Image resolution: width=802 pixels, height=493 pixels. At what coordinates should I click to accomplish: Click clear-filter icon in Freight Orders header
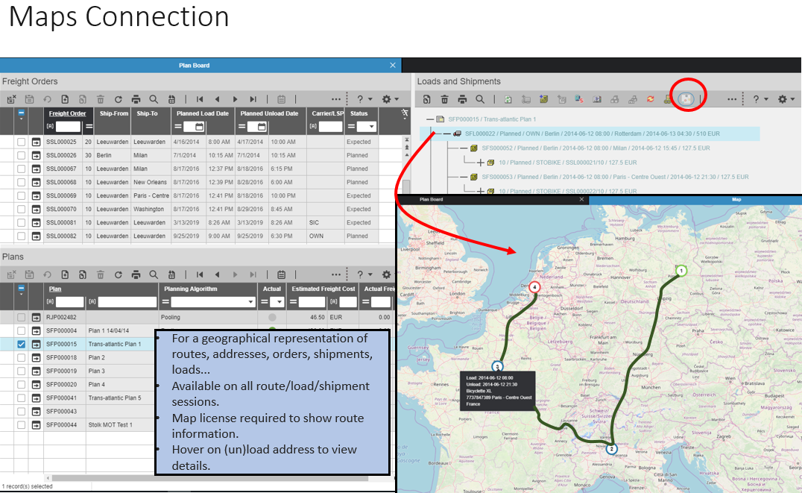tap(405, 113)
